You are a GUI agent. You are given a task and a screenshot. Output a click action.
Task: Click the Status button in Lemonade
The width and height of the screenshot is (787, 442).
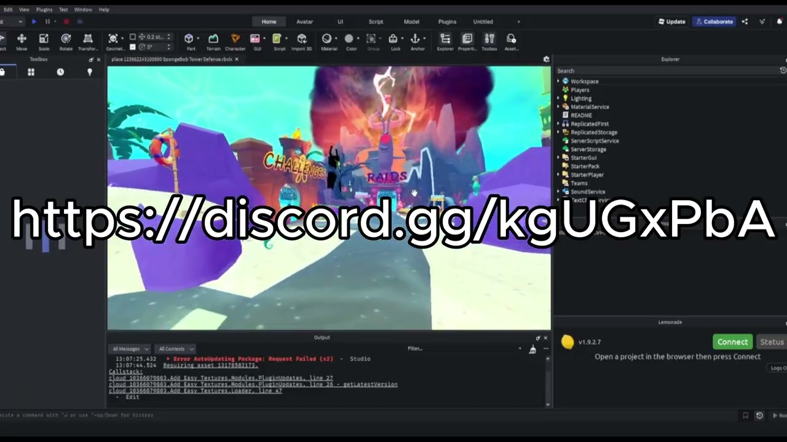(x=772, y=342)
